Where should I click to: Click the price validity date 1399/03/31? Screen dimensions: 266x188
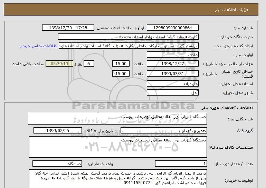coord(173,73)
